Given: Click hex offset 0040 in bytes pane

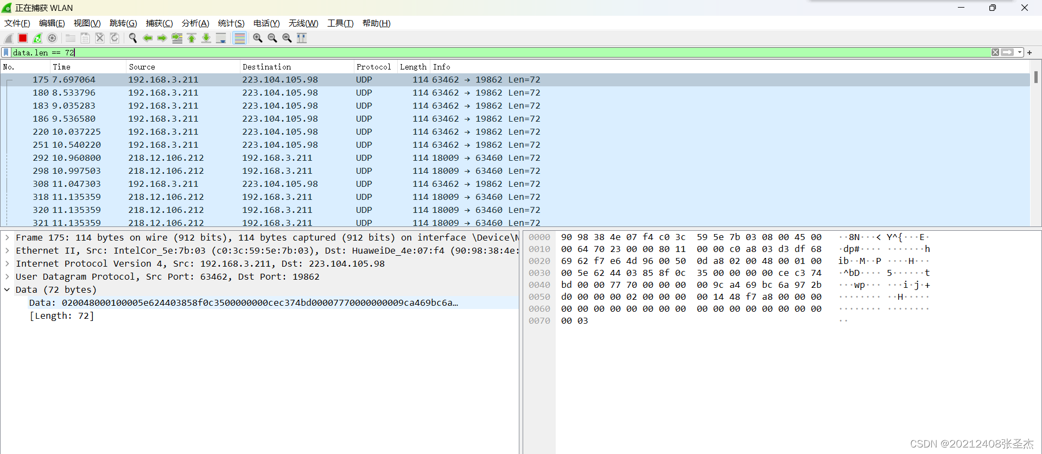Looking at the screenshot, I should [539, 285].
